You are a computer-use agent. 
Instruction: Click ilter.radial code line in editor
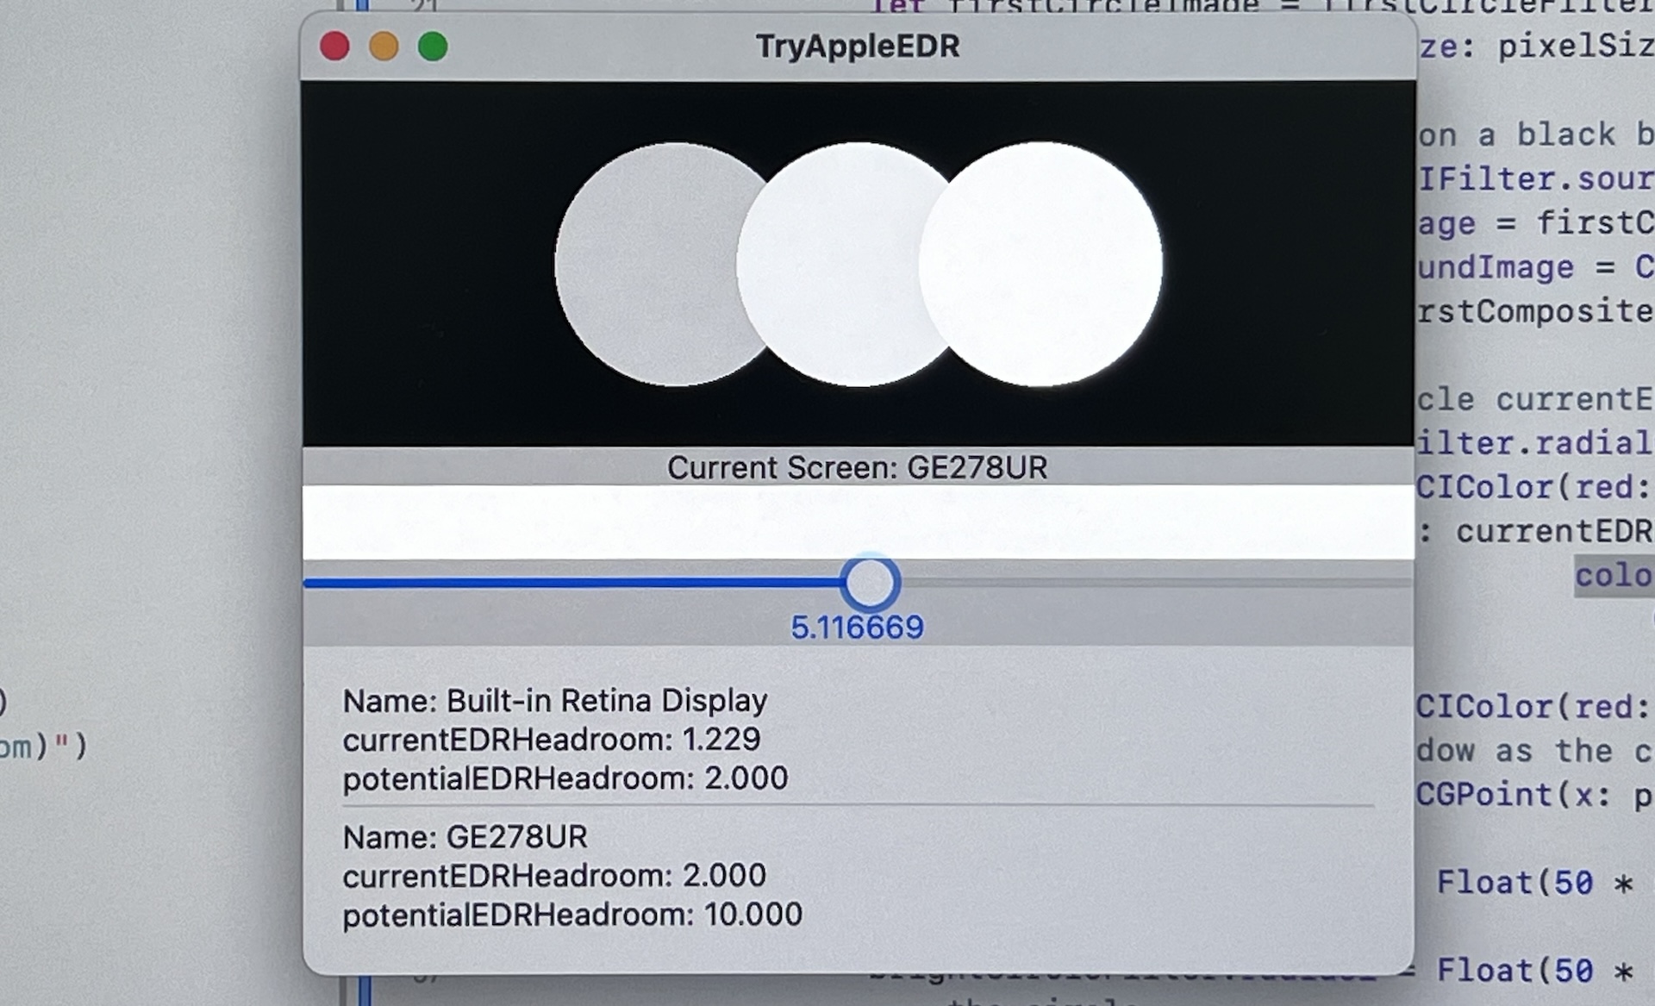pyautogui.click(x=1535, y=443)
